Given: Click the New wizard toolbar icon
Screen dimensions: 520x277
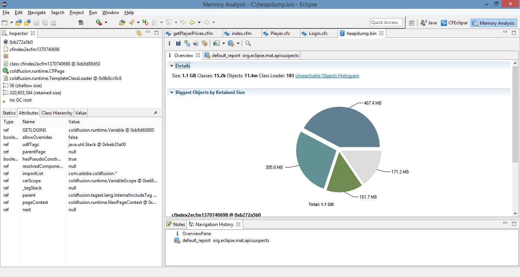Looking at the screenshot, I should [x=5, y=22].
